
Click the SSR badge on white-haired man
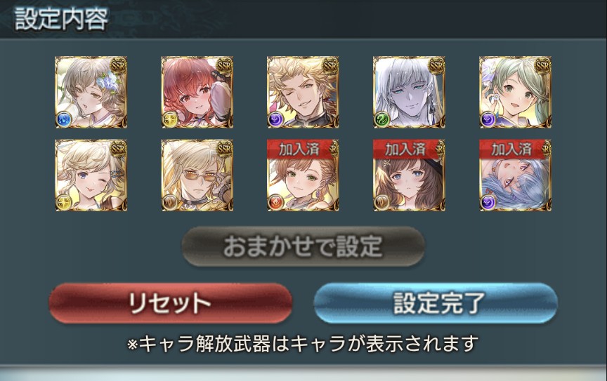pos(436,66)
